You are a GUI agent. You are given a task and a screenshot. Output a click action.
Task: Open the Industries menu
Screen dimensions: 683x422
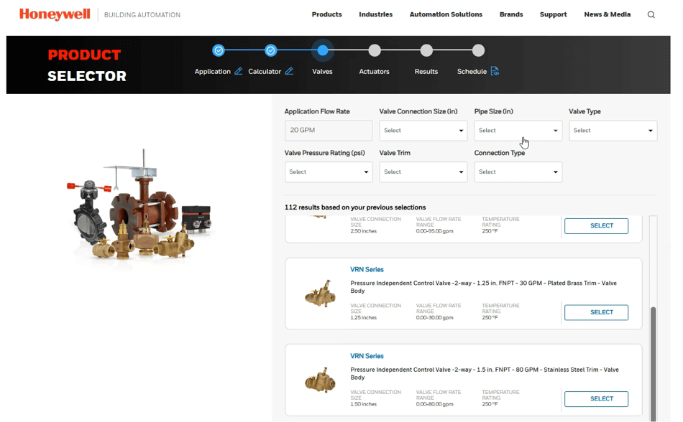[375, 14]
